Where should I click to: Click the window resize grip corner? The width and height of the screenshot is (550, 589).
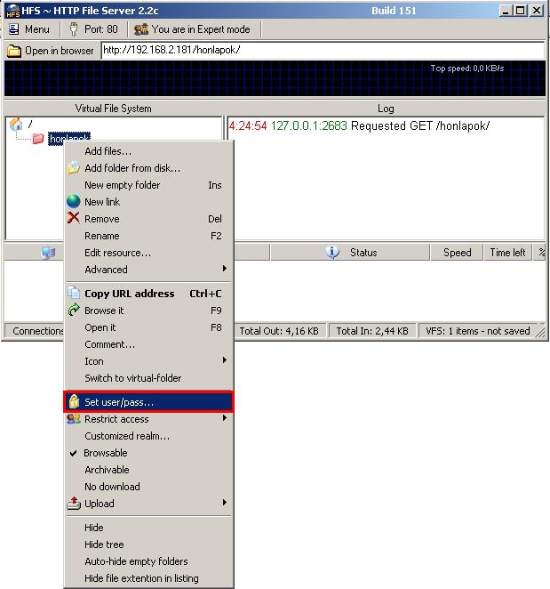tap(541, 333)
